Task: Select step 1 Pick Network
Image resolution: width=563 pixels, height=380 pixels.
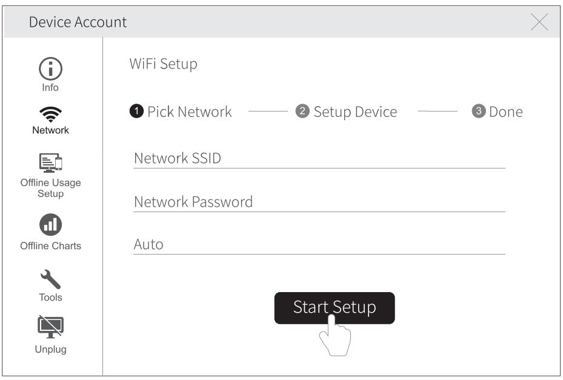Action: pos(181,112)
